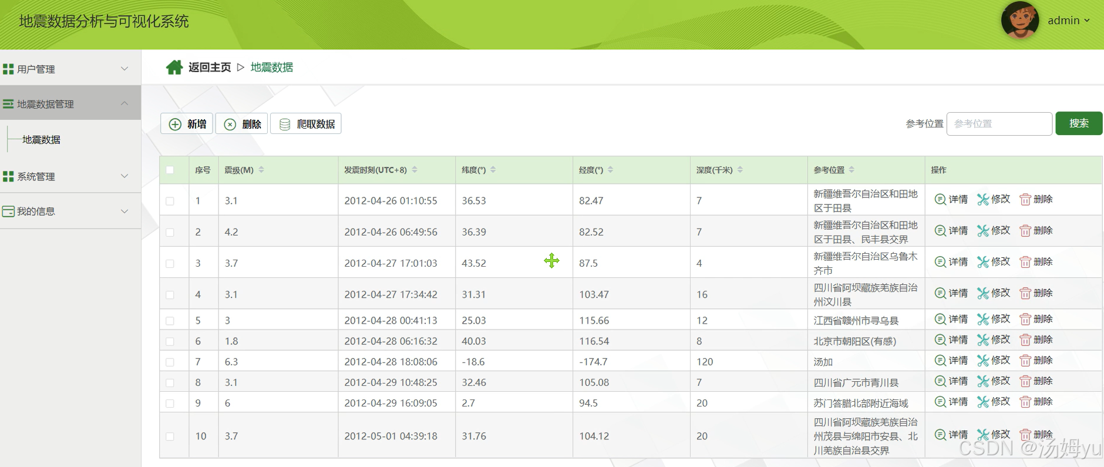The width and height of the screenshot is (1104, 467).
Task: Check the checkbox for row 9
Action: click(x=170, y=404)
